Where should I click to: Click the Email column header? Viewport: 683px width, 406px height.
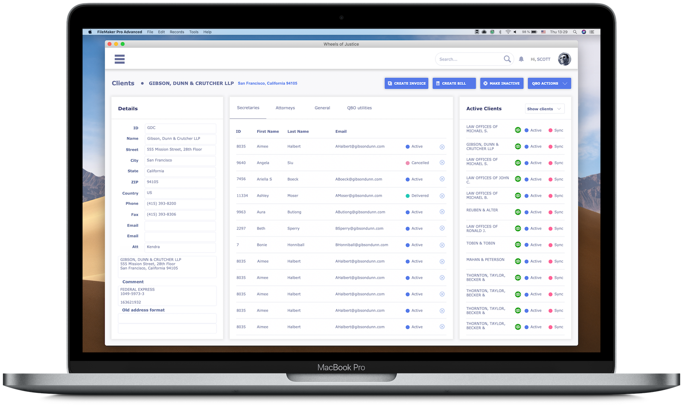(341, 131)
